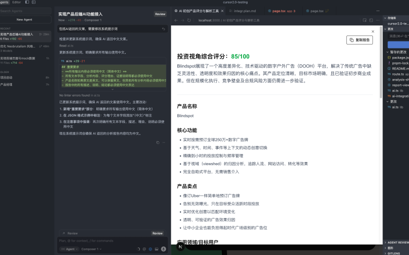Collapse the 暂存的更改 section

tap(386, 51)
